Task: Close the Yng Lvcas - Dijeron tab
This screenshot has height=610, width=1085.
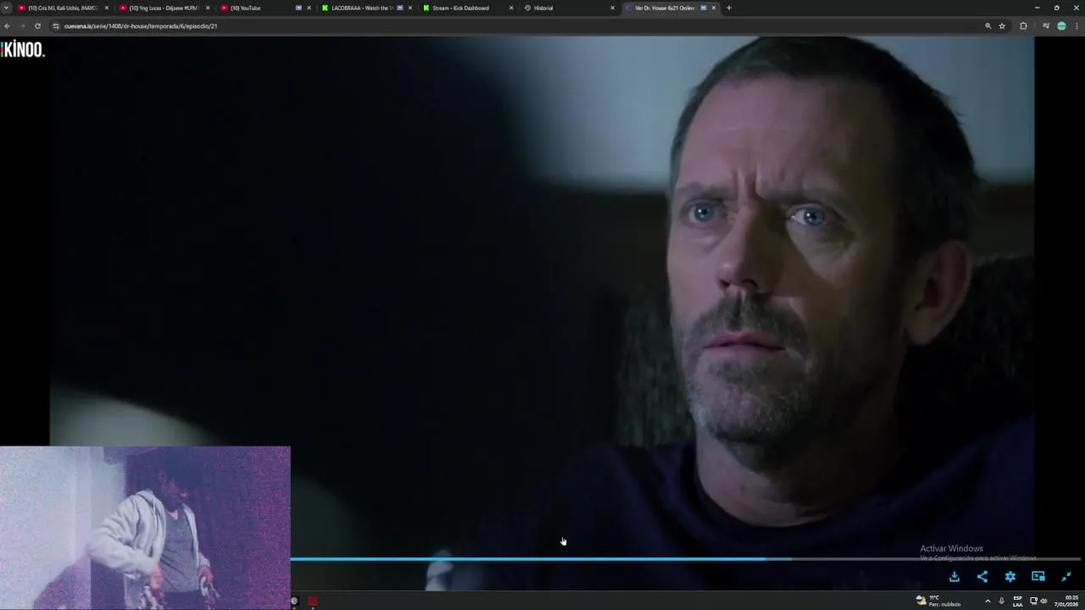Action: pyautogui.click(x=208, y=8)
